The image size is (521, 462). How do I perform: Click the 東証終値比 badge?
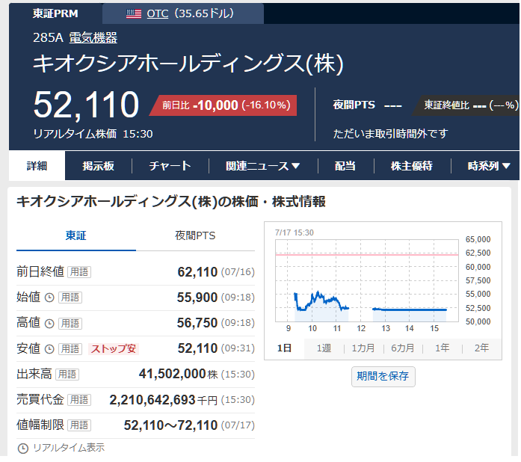pos(466,105)
